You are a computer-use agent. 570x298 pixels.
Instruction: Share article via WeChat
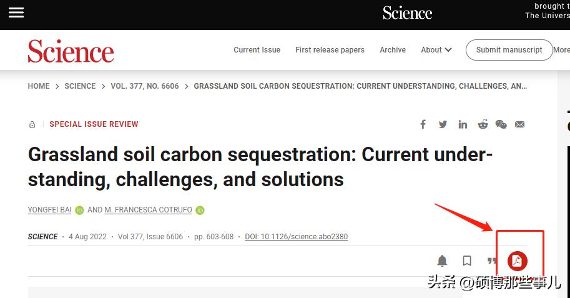click(x=501, y=124)
